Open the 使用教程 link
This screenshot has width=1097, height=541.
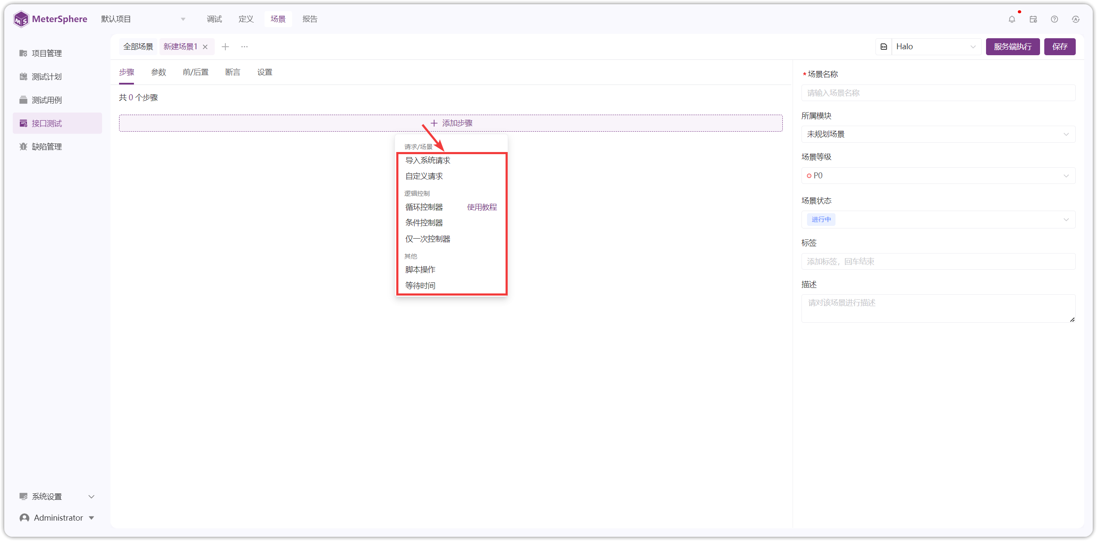point(482,207)
